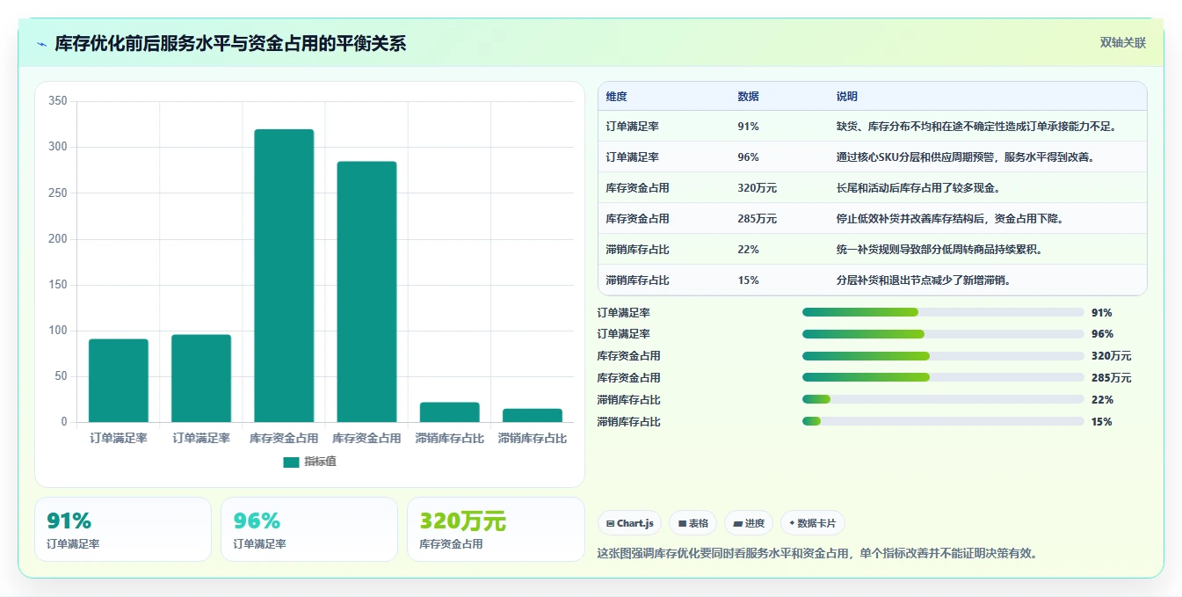Toggle the 指标值 legend color box

point(291,462)
